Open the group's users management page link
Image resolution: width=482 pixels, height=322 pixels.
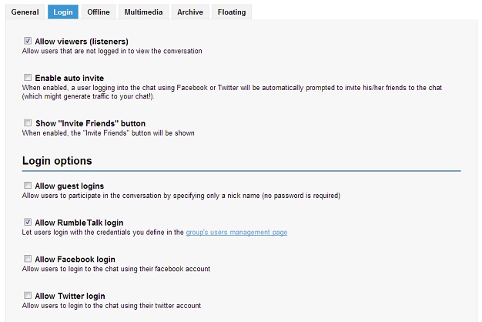click(x=236, y=232)
